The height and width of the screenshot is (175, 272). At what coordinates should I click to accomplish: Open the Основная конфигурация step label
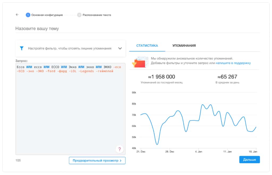click(47, 15)
